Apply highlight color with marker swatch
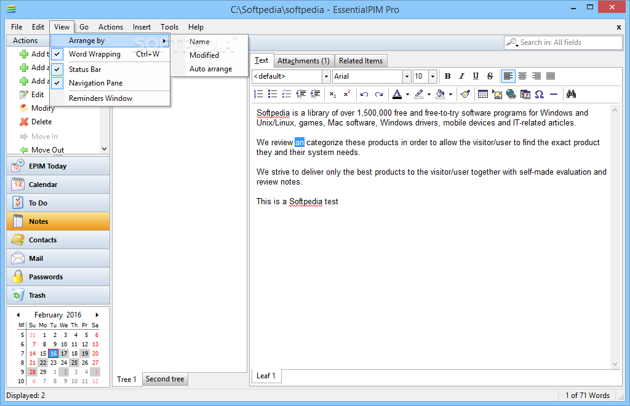The height and width of the screenshot is (406, 630). 418,94
